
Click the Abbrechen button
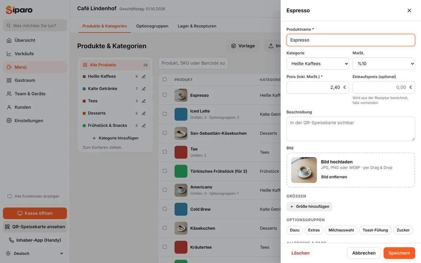pyautogui.click(x=364, y=253)
